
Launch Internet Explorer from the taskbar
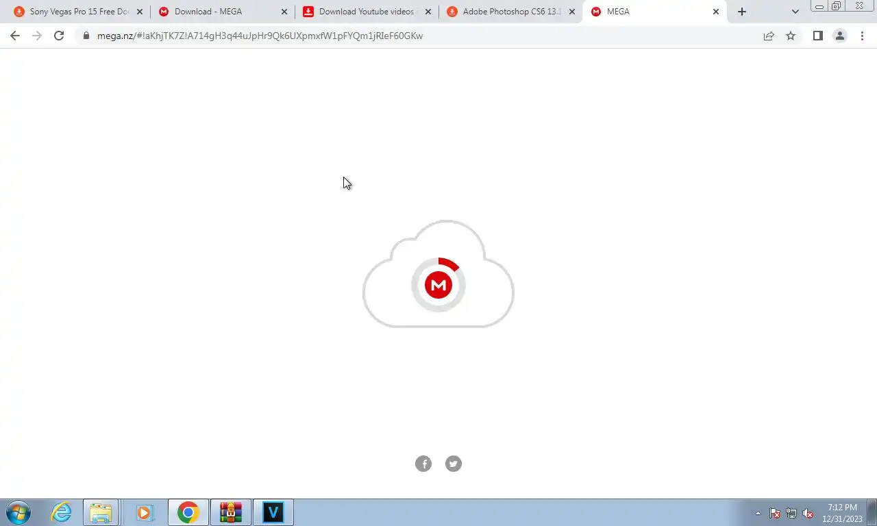[62, 512]
